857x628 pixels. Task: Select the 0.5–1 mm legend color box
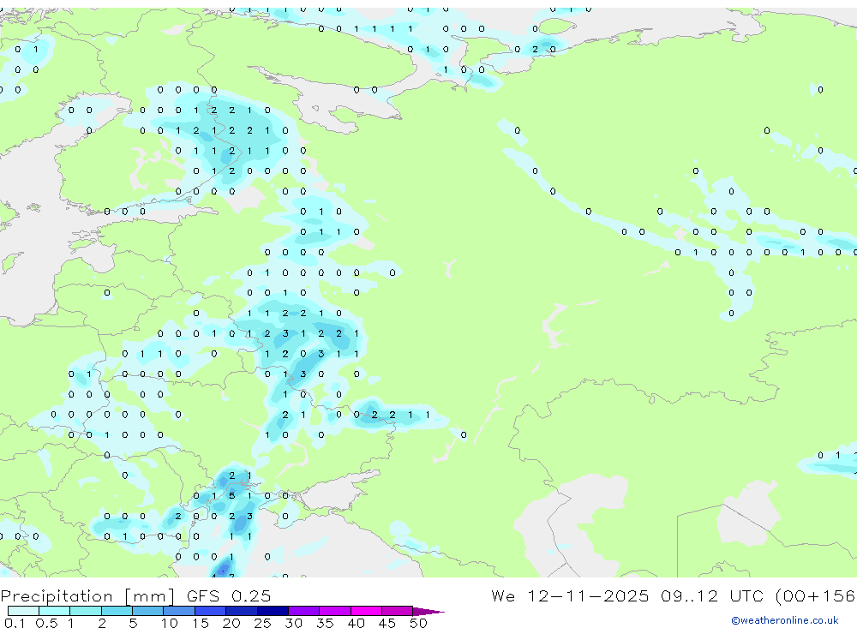click(55, 611)
